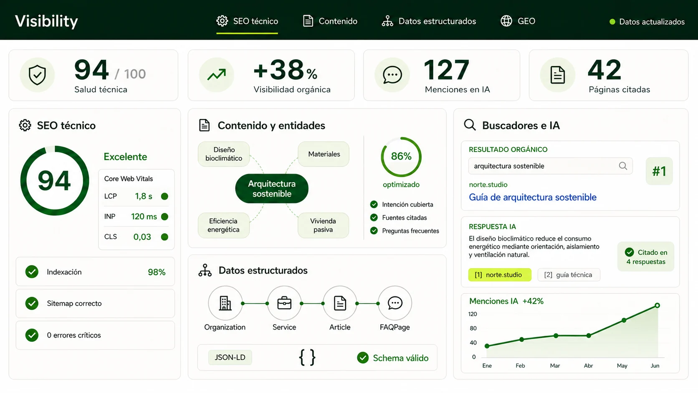Switch to the Contenido tab
698x393 pixels.
330,21
